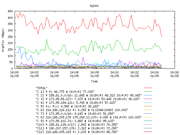The image size is (180, 135).
Task: Click the 14:02 time axis label
Action: tap(34, 72)
